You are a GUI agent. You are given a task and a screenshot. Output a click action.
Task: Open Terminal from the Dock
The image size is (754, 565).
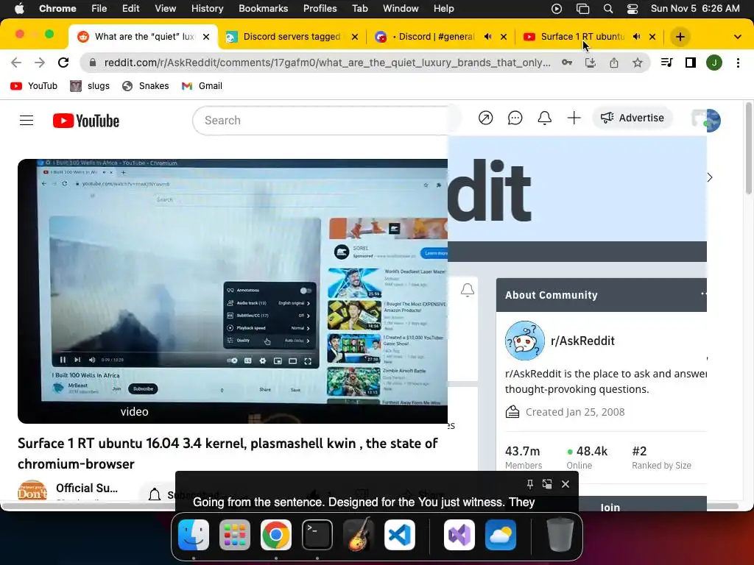317,535
